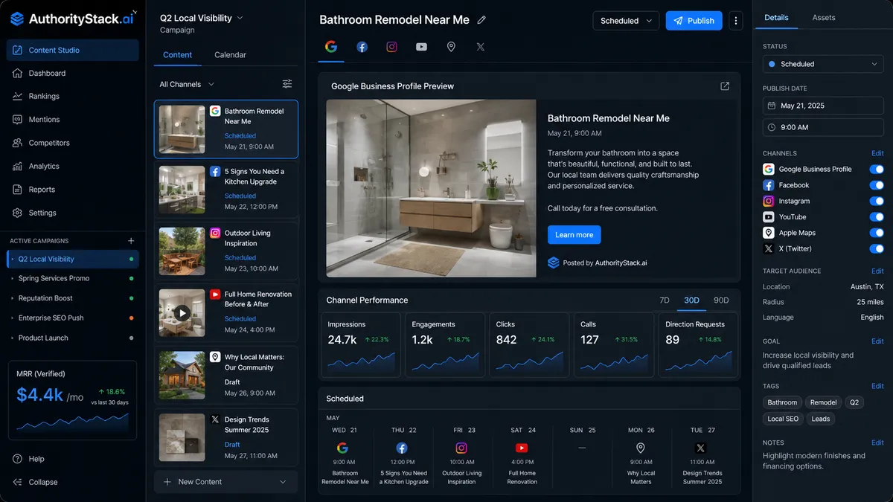
Task: Click Monday's map pin scheduled post icon
Action: pos(640,448)
